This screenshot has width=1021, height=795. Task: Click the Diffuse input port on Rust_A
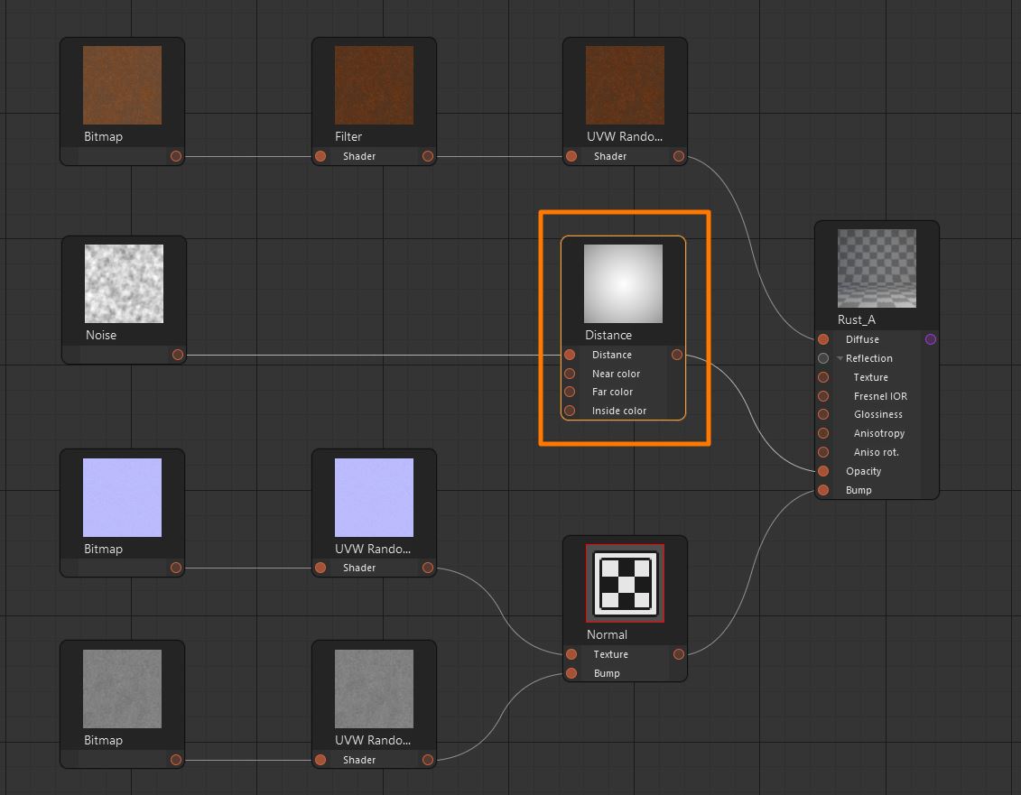(x=823, y=339)
